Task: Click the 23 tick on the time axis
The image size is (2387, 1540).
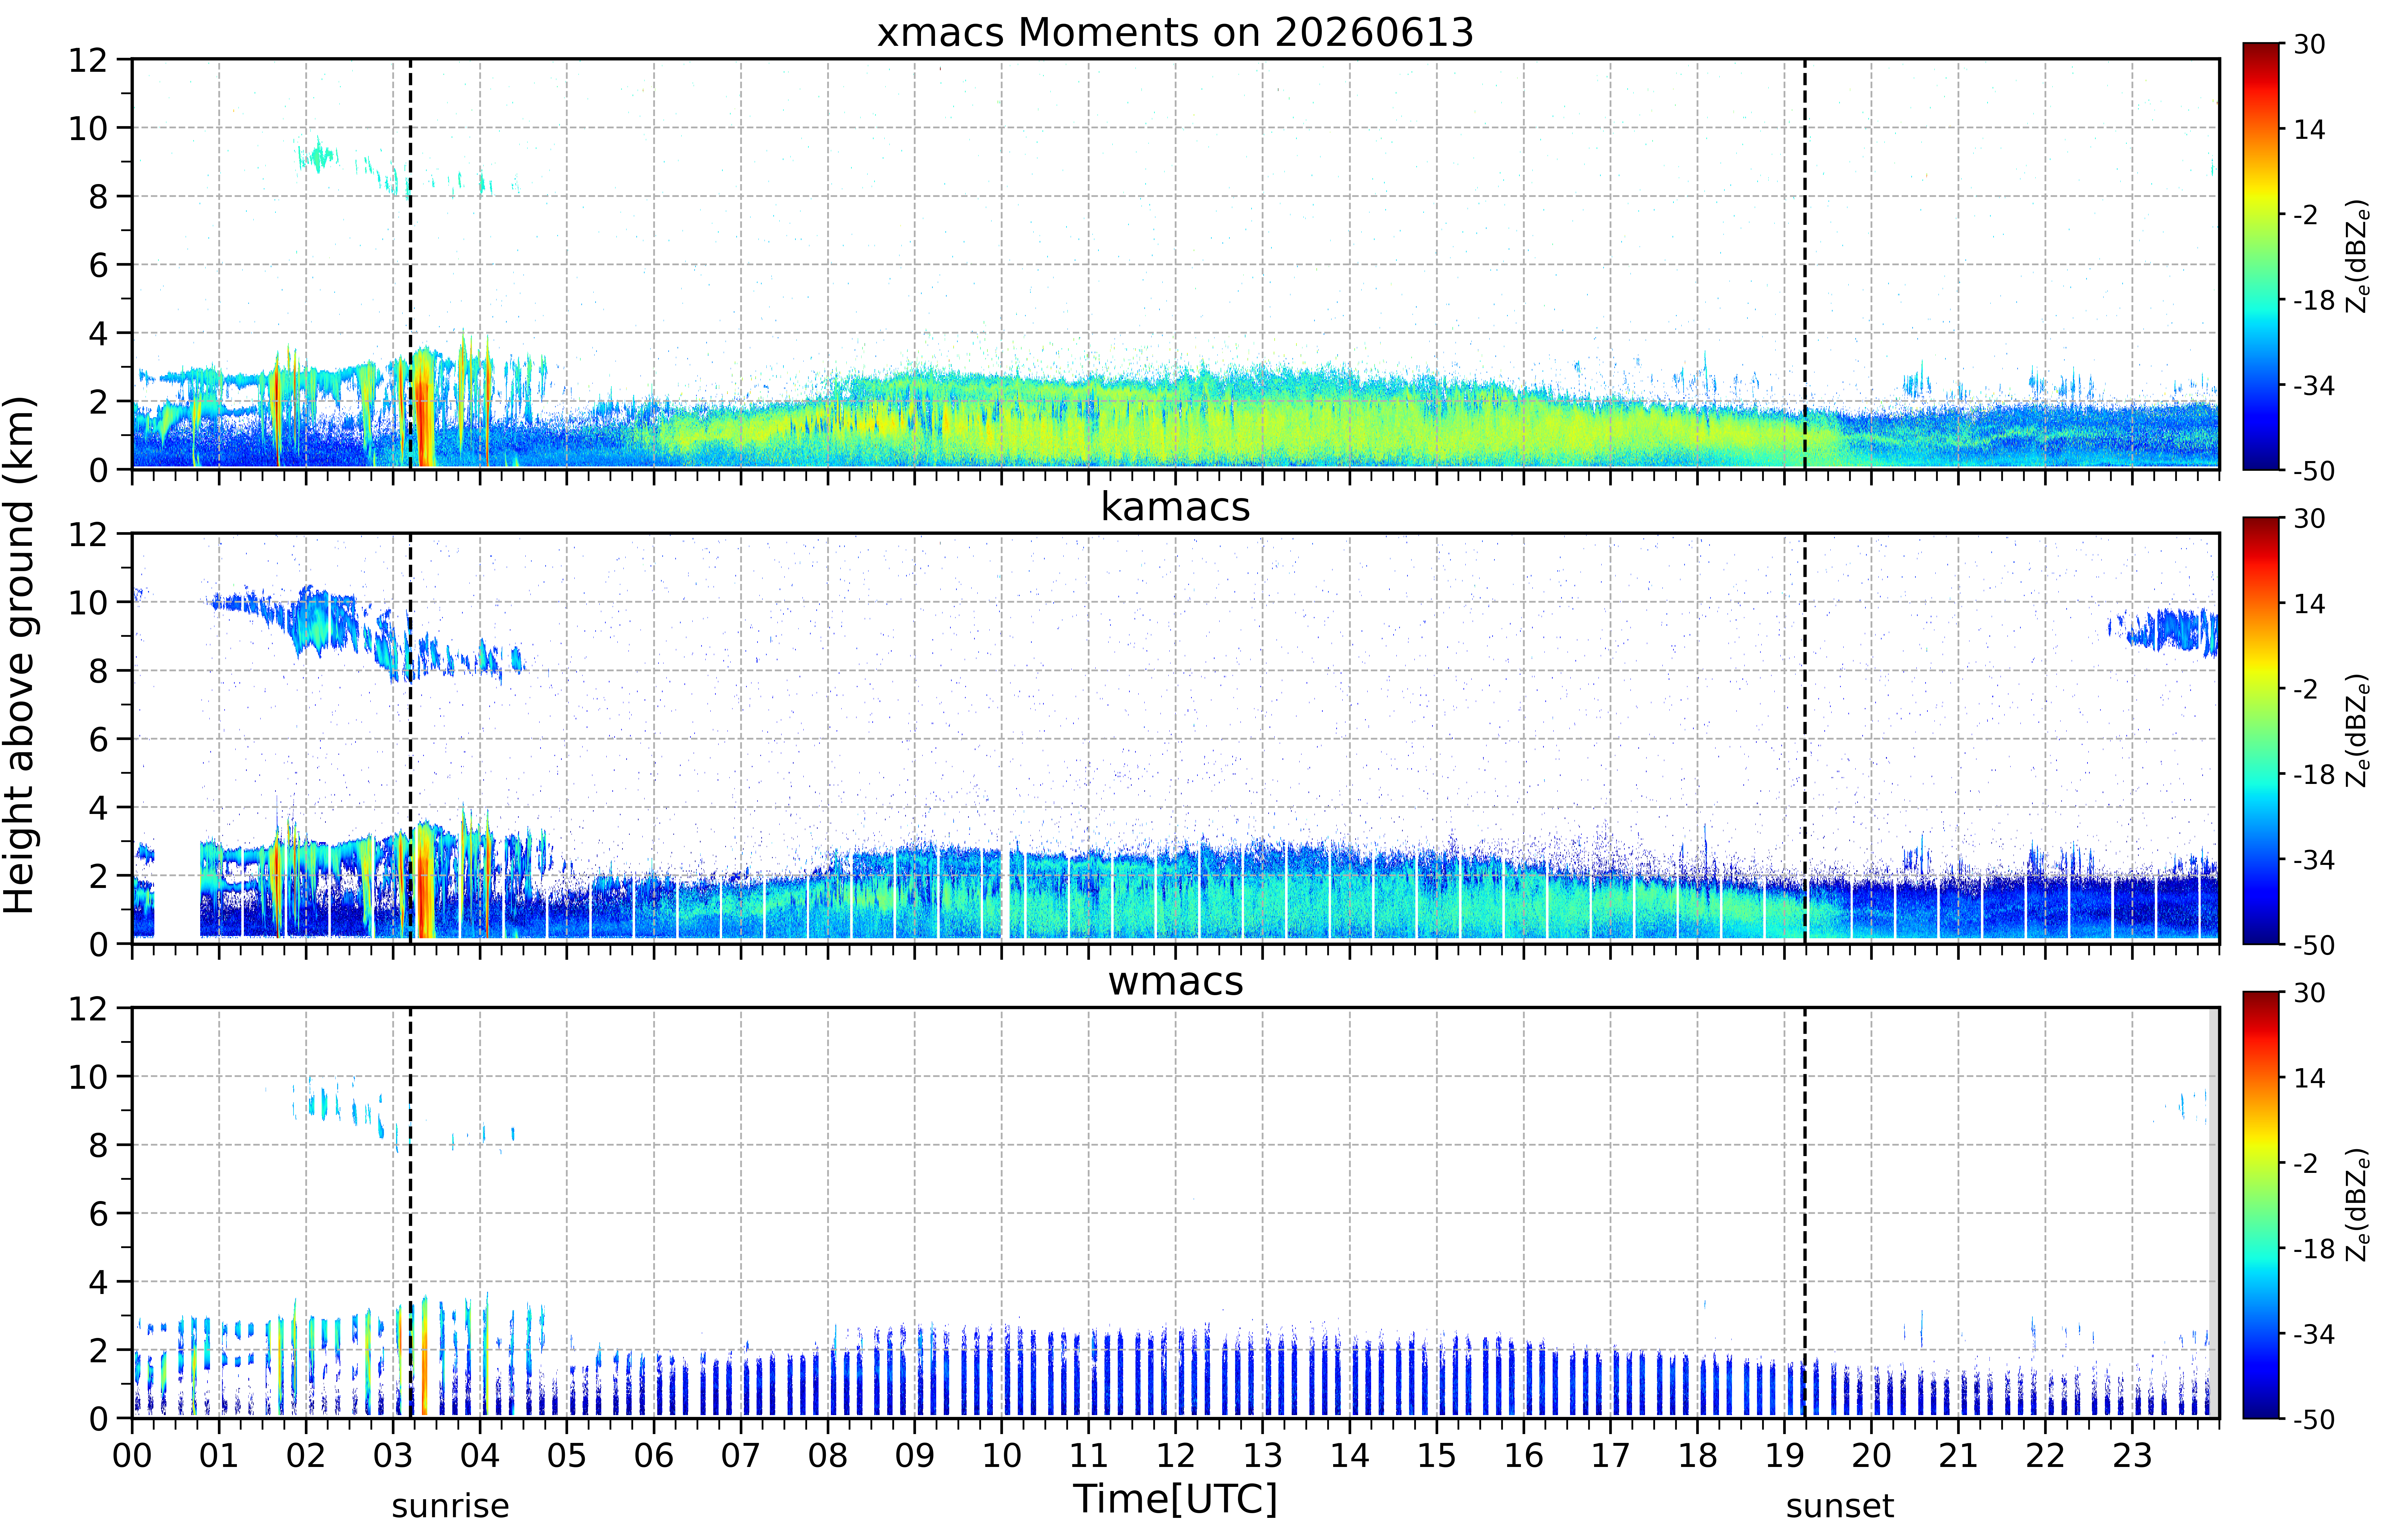Action: (2132, 1455)
